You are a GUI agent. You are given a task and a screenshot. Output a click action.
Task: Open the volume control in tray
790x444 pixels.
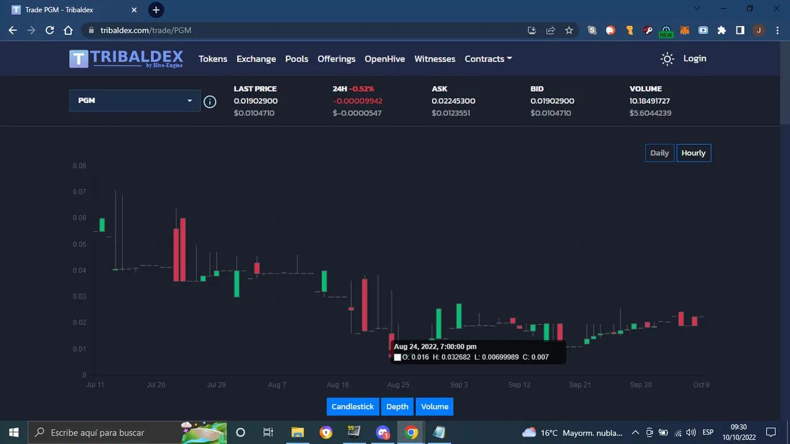[691, 432]
